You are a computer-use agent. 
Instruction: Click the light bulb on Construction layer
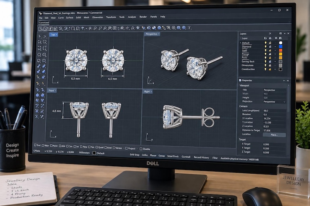tap(266, 69)
